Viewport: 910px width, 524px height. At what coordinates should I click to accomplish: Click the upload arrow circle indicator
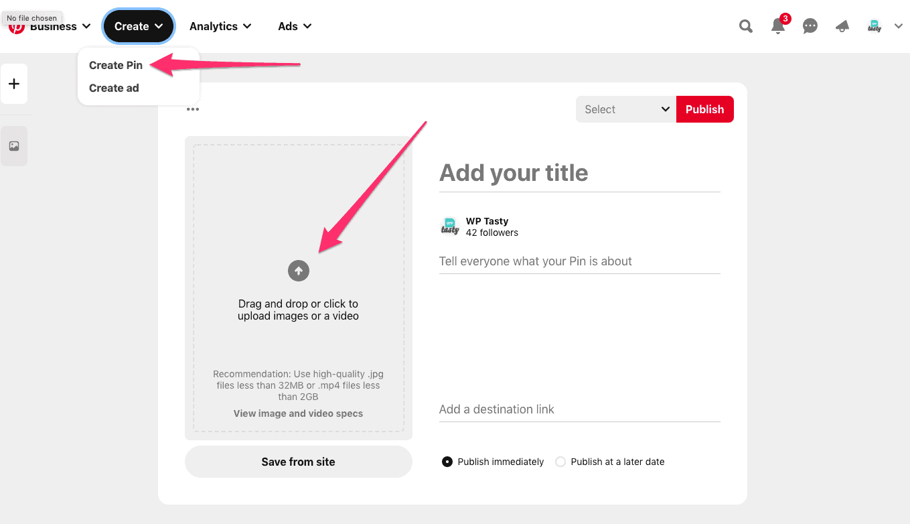[298, 271]
